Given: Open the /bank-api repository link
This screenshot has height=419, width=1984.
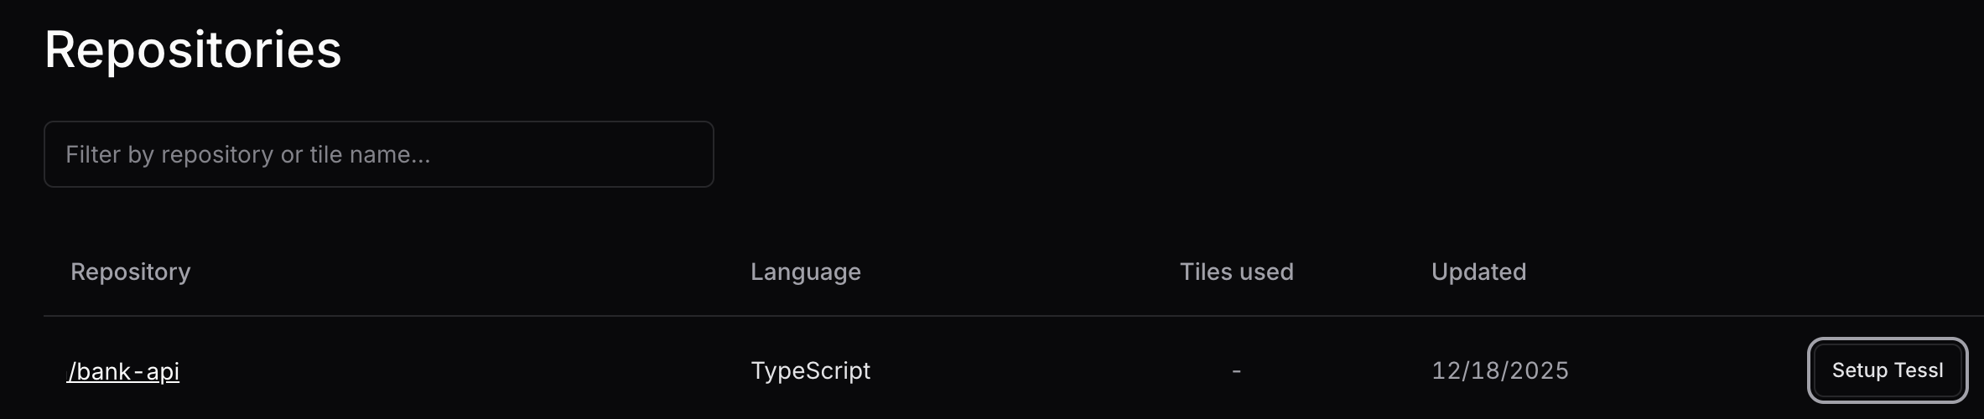Looking at the screenshot, I should pos(123,371).
